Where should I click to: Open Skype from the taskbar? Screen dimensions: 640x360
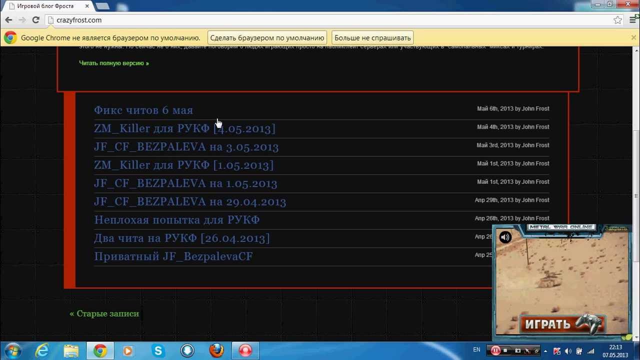click(158, 351)
